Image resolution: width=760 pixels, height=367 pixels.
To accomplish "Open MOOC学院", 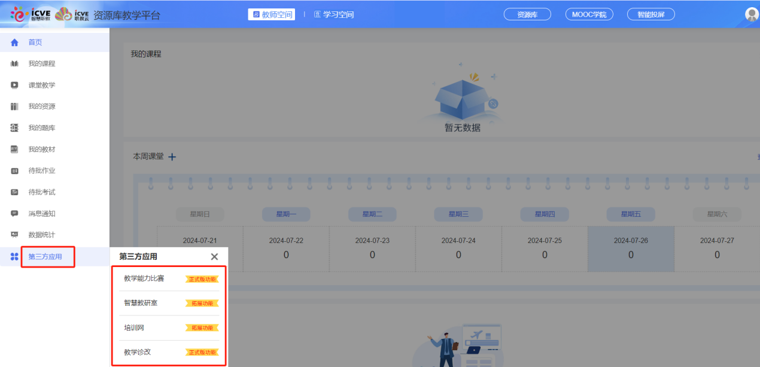I will tap(589, 14).
